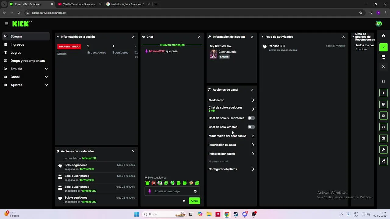The image size is (390, 219).
Task: Click the English language tag
Action: [224, 57]
